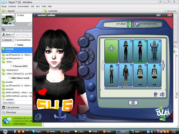179x134 pixels.
Task: Click the Search Contacts field in Skype
Action: 24,35
